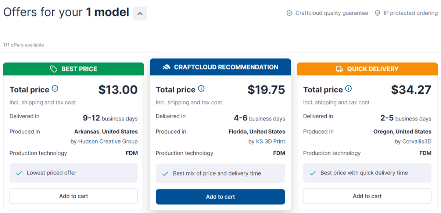This screenshot has width=441, height=213.
Task: Click the 'Lowest priced offer' checkmark note
Action: point(73,173)
